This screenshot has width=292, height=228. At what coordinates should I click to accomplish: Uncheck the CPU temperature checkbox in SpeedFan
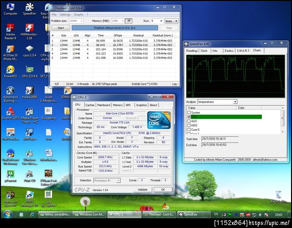(189, 117)
